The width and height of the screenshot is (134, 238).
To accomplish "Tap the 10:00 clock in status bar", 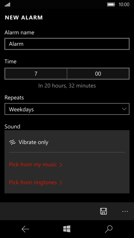I will pyautogui.click(x=124, y=4).
